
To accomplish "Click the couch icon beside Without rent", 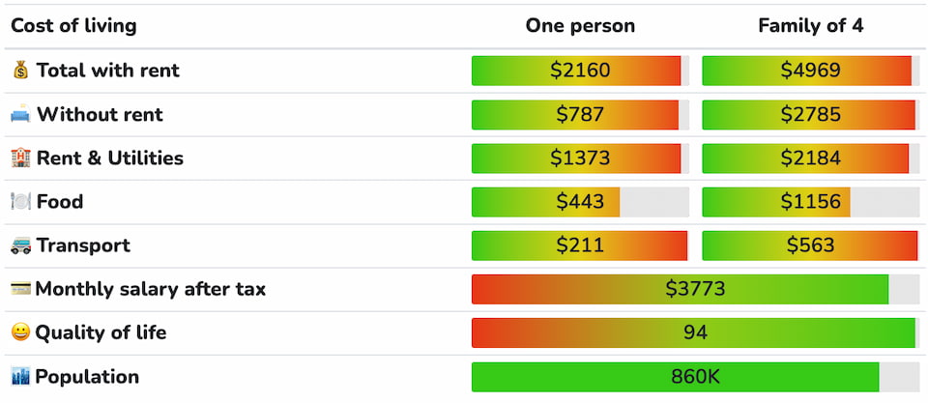I will 20,114.
